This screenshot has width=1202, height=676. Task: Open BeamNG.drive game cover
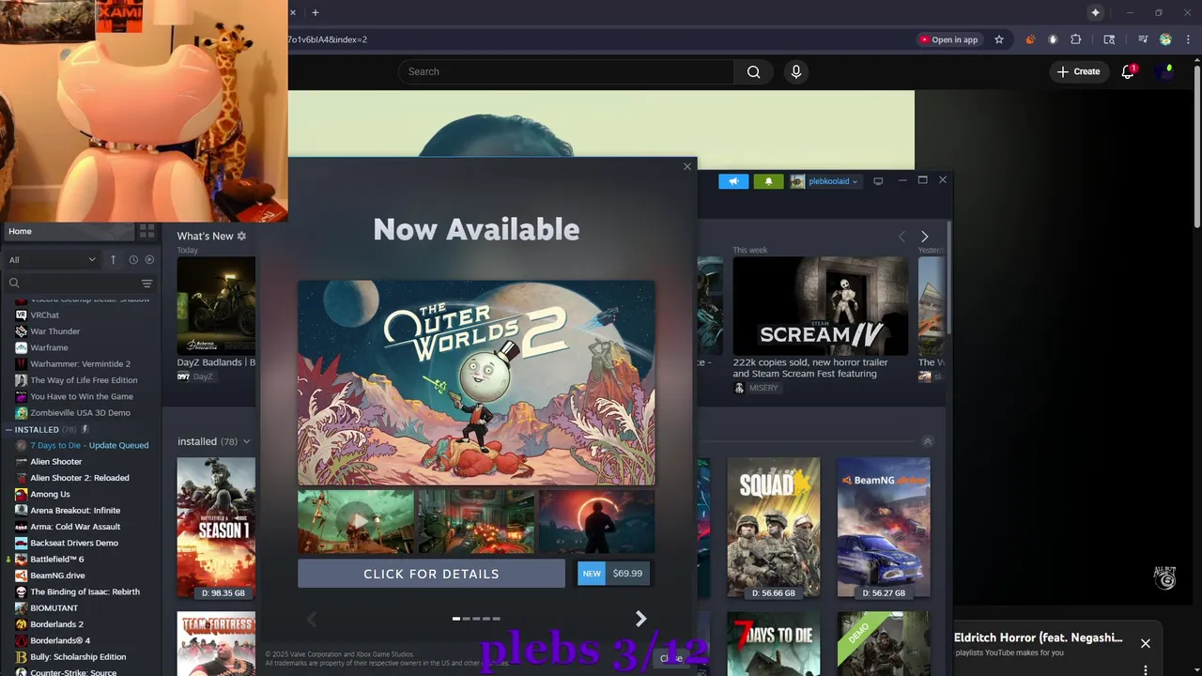(x=884, y=528)
